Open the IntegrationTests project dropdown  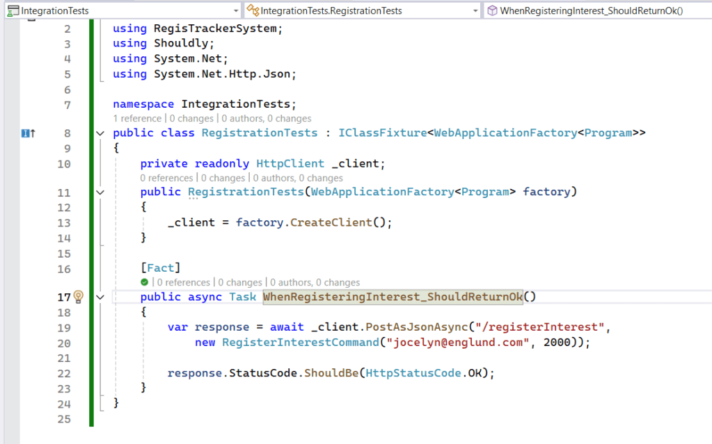tap(235, 10)
